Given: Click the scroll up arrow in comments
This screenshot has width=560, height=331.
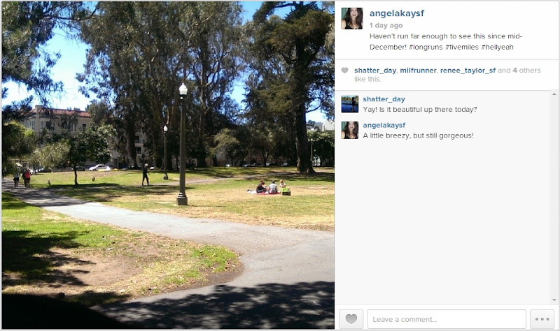Looking at the screenshot, I should click(554, 94).
